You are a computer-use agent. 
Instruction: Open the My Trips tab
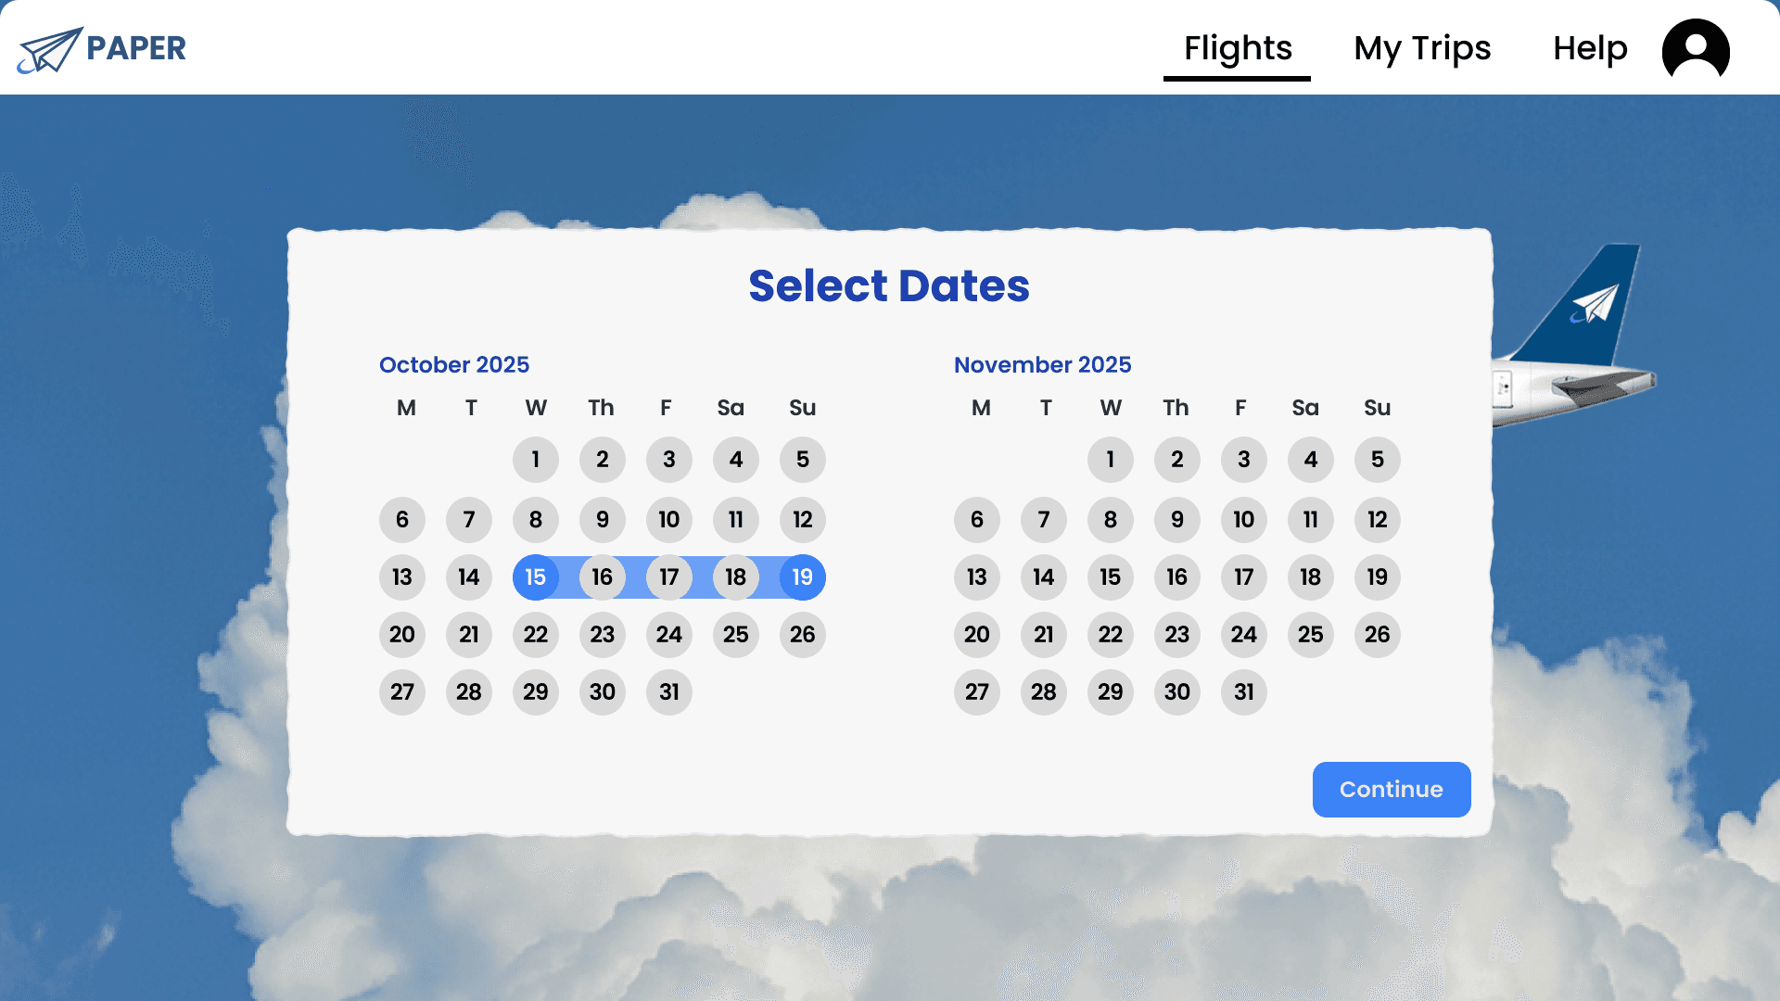(x=1422, y=48)
